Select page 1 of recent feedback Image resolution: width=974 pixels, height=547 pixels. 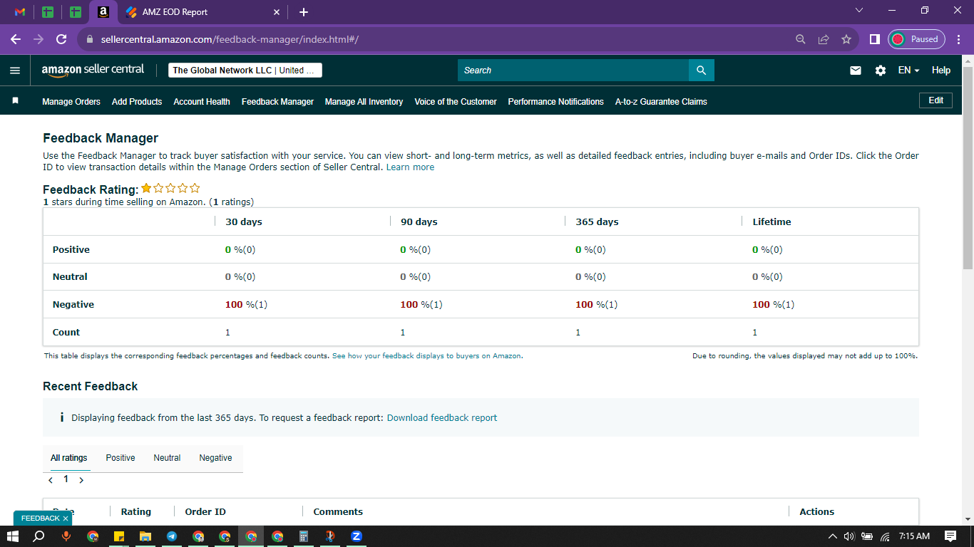(x=66, y=479)
